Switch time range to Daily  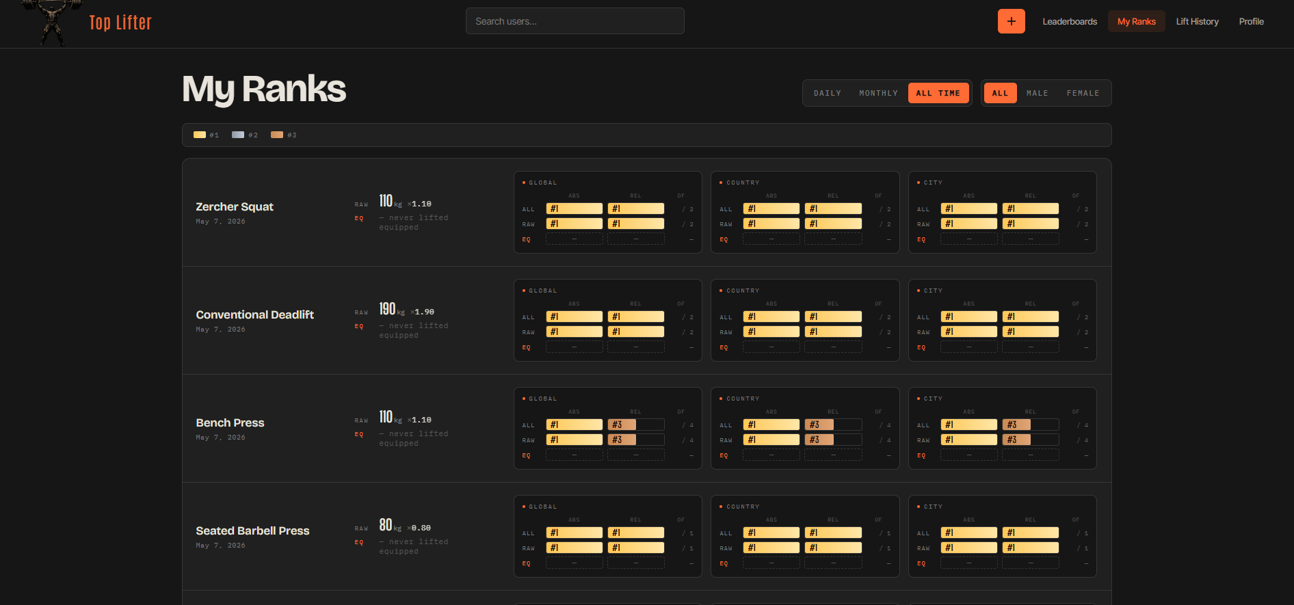[x=828, y=93]
